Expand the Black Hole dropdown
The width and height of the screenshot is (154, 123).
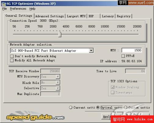point(58,82)
